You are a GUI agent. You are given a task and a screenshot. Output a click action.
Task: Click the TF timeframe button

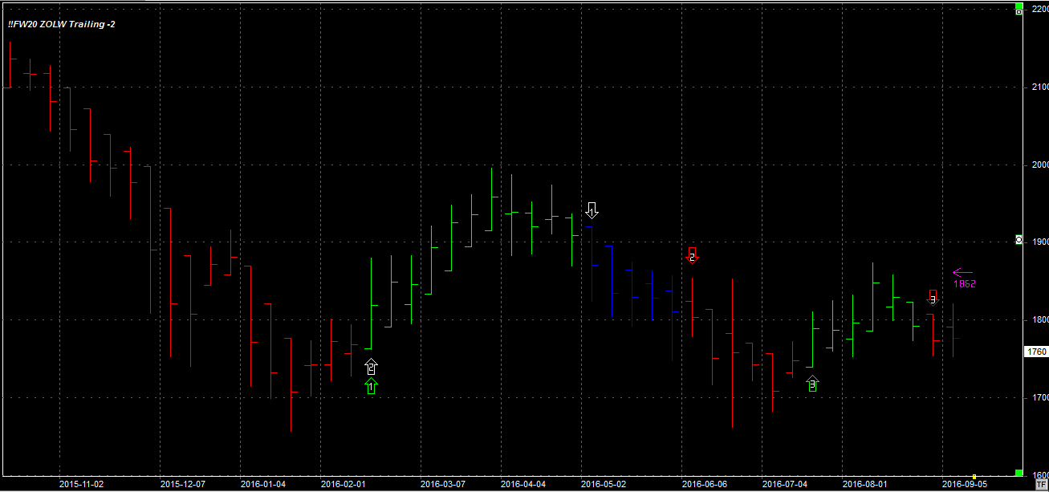1041,486
